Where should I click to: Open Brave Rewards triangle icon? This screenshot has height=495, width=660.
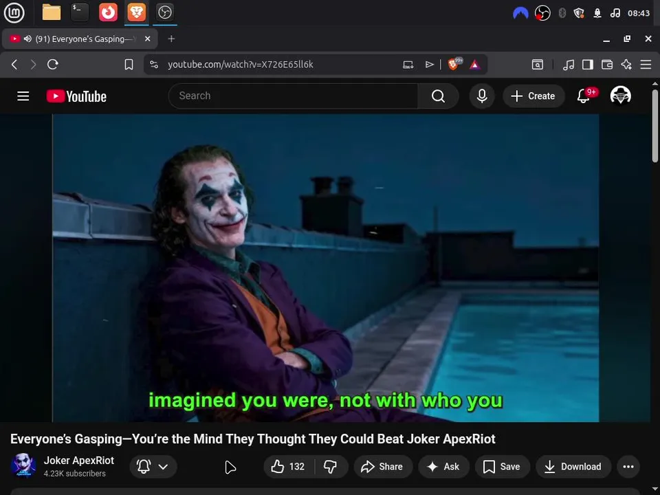(475, 65)
